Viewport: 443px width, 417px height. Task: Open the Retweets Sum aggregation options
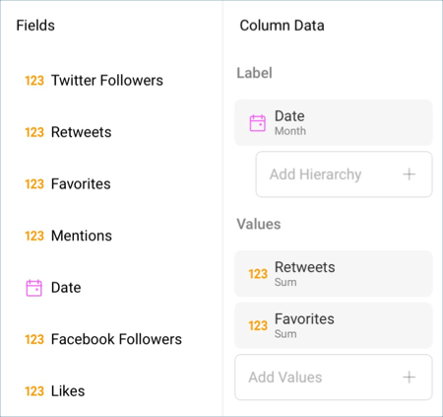pos(334,274)
